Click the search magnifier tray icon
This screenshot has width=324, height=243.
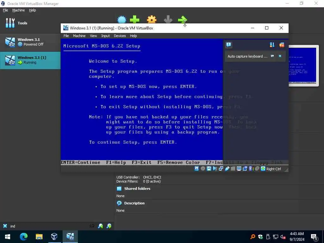tap(252, 237)
